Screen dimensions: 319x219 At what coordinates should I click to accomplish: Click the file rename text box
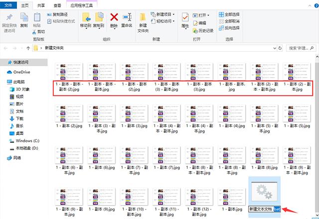pos(264,209)
